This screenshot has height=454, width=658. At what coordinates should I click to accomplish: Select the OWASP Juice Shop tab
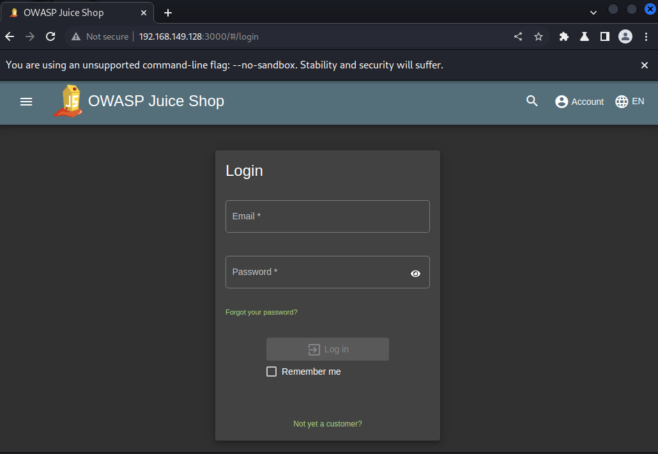click(77, 13)
